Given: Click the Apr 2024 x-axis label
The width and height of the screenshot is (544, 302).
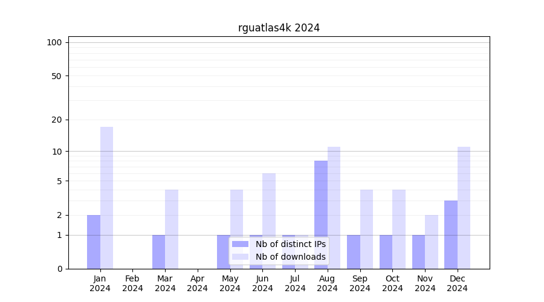Looking at the screenshot, I should click(198, 283).
